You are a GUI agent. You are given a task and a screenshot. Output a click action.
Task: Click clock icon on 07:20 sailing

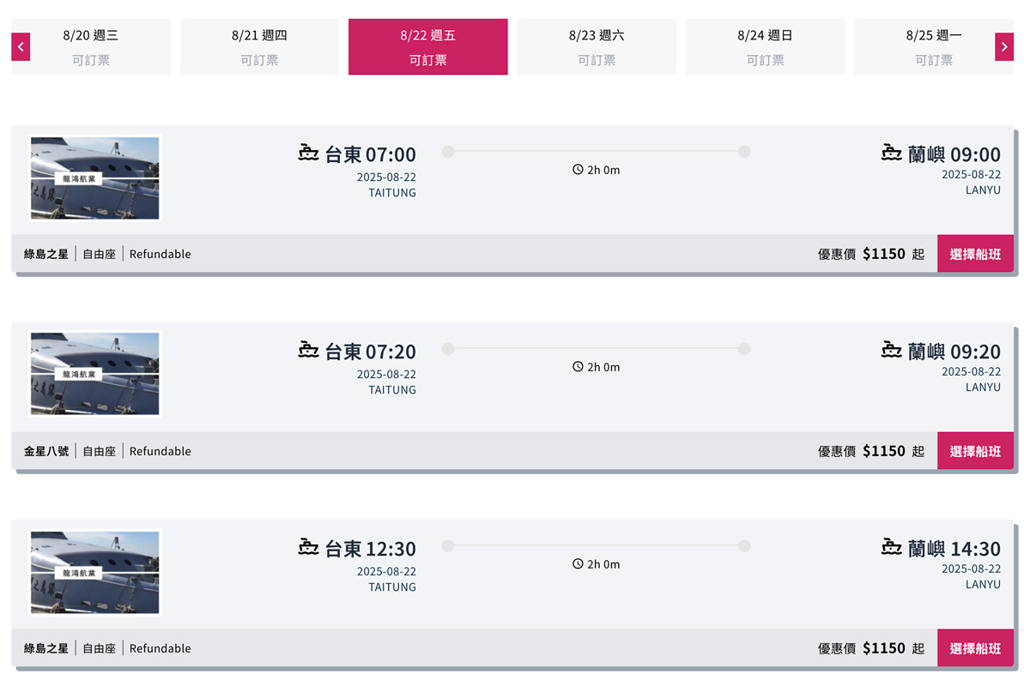click(578, 367)
